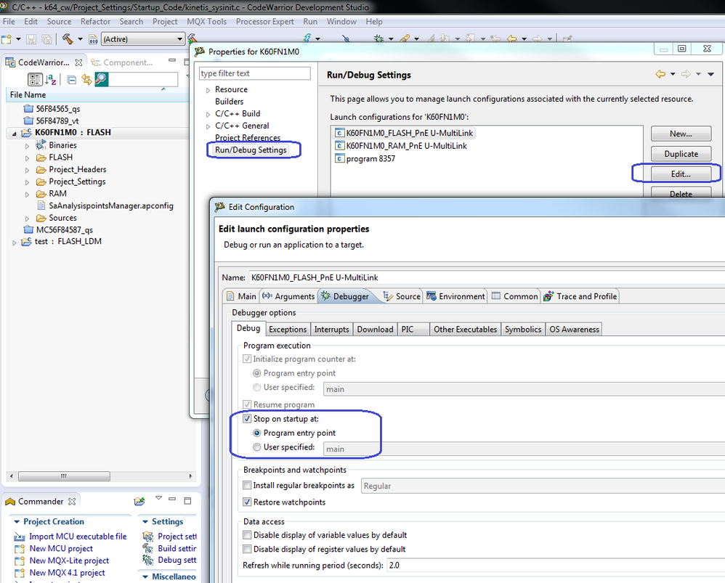Open the Refactor menu
The height and width of the screenshot is (583, 725).
coord(95,22)
